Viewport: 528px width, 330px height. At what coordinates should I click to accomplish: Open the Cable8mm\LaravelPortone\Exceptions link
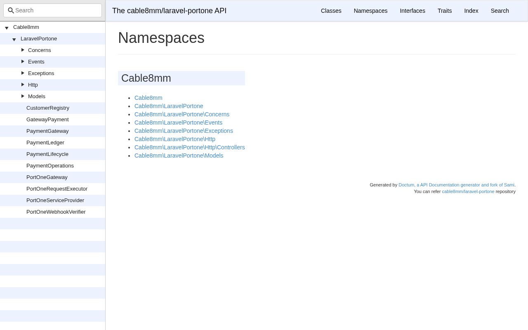click(x=184, y=131)
